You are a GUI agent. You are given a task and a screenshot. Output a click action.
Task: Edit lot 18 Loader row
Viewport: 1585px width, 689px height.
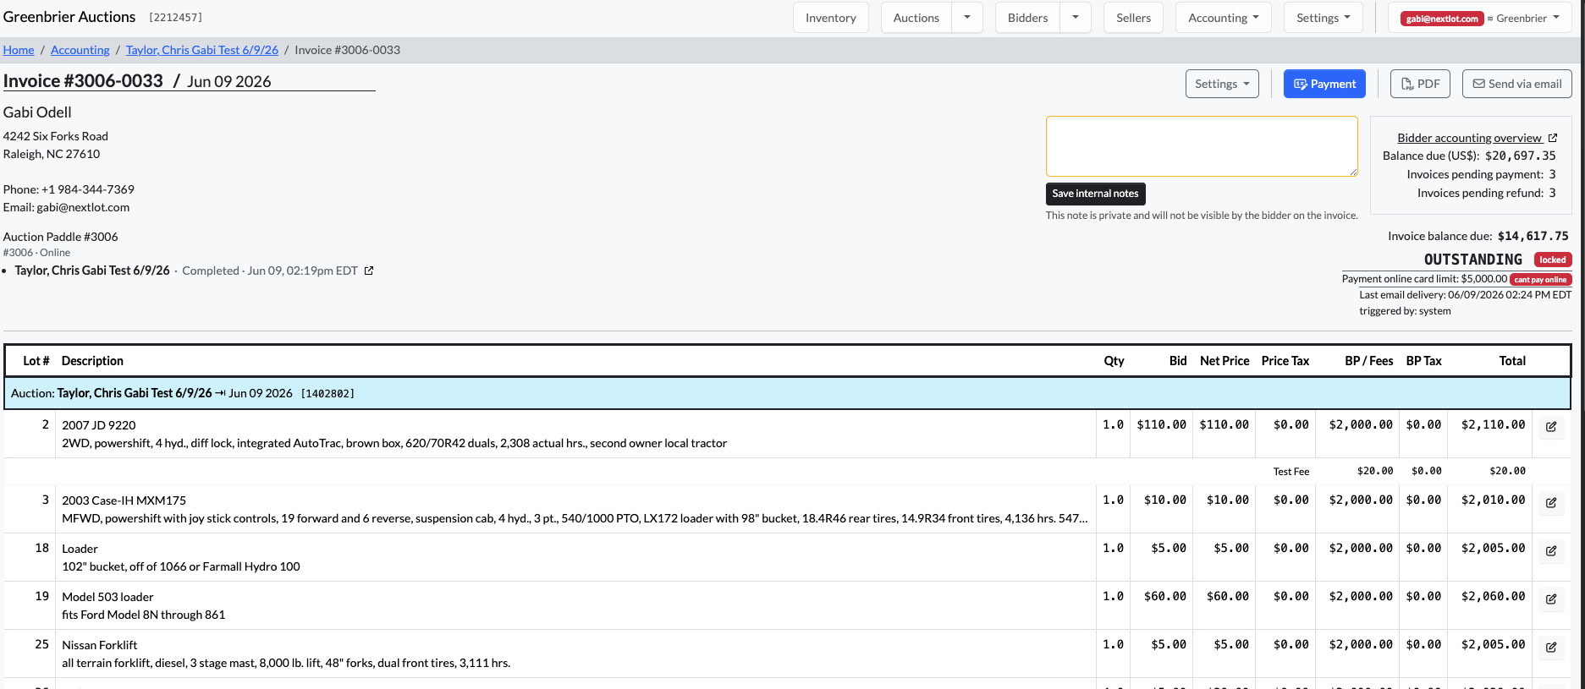tap(1550, 550)
